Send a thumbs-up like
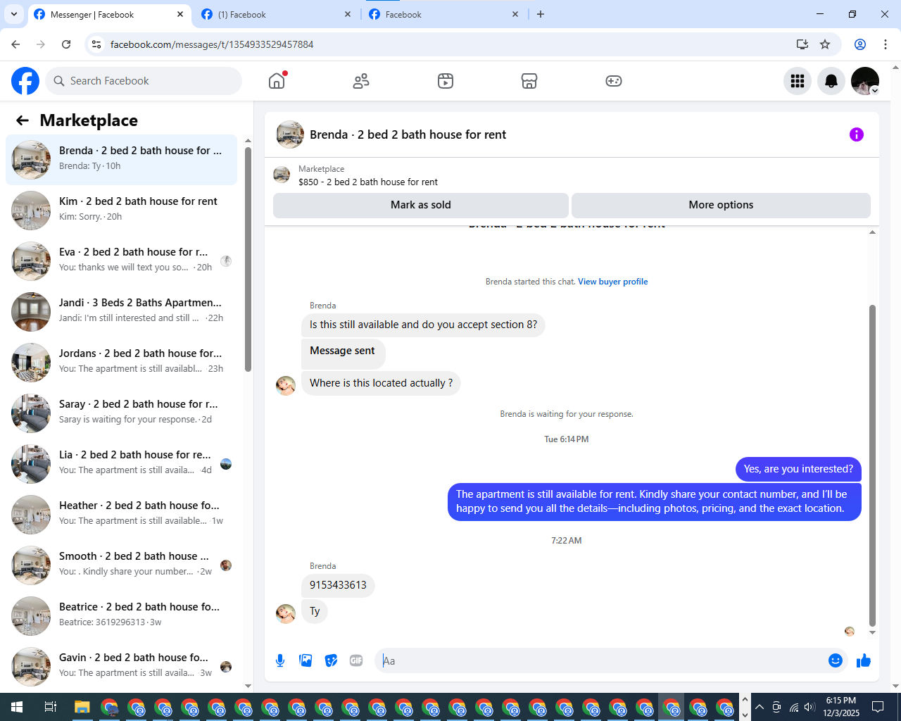 click(864, 660)
